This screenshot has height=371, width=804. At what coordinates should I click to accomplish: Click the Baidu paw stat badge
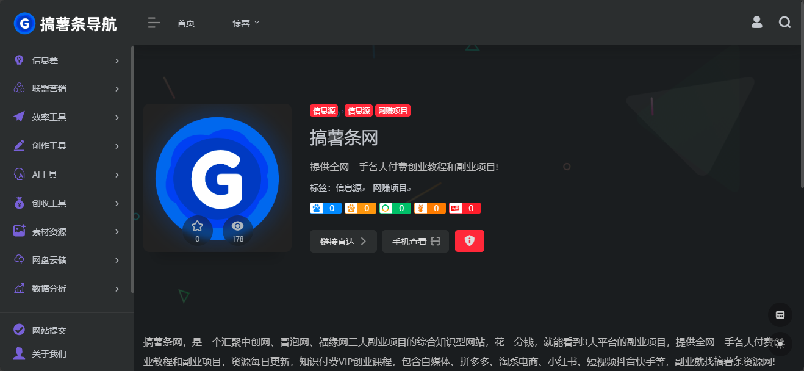(325, 207)
